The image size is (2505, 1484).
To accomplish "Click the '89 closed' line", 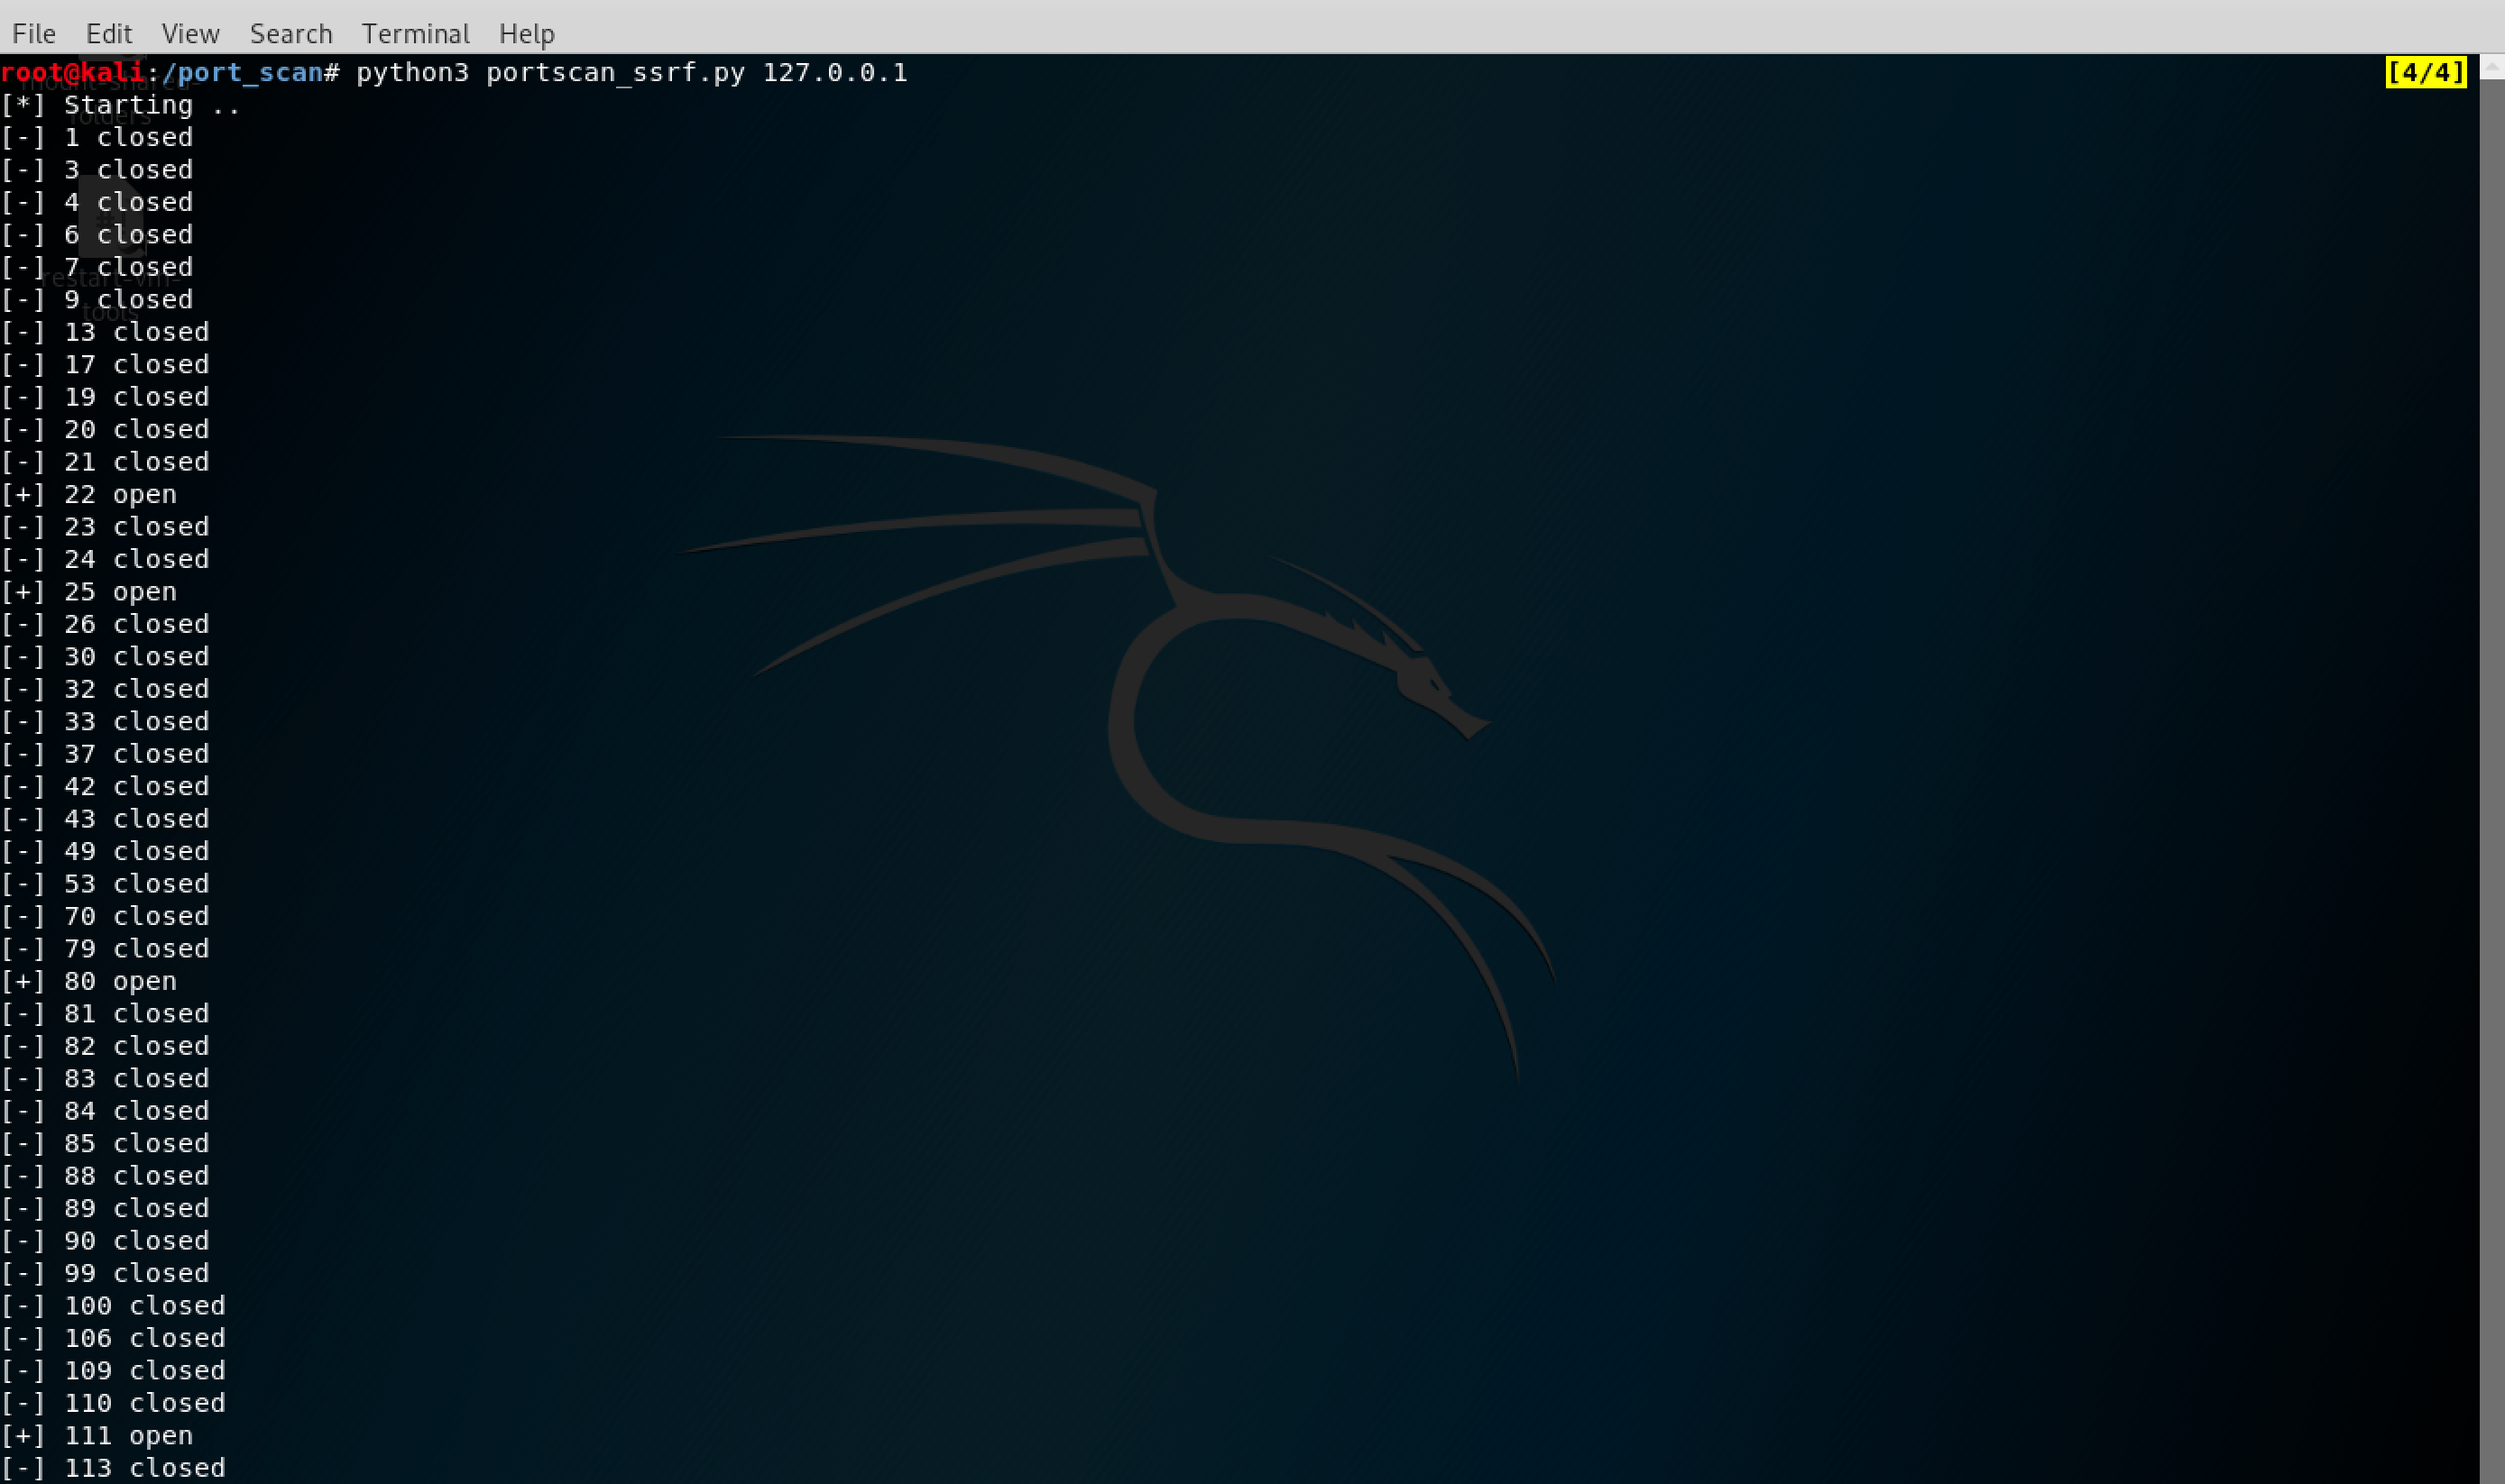I will [105, 1210].
